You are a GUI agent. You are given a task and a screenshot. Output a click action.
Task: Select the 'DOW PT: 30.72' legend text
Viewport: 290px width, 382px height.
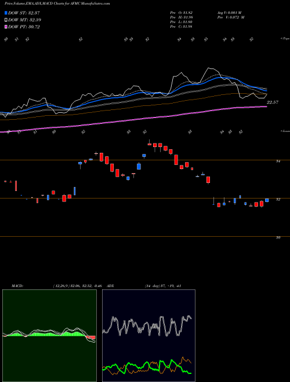(x=24, y=27)
